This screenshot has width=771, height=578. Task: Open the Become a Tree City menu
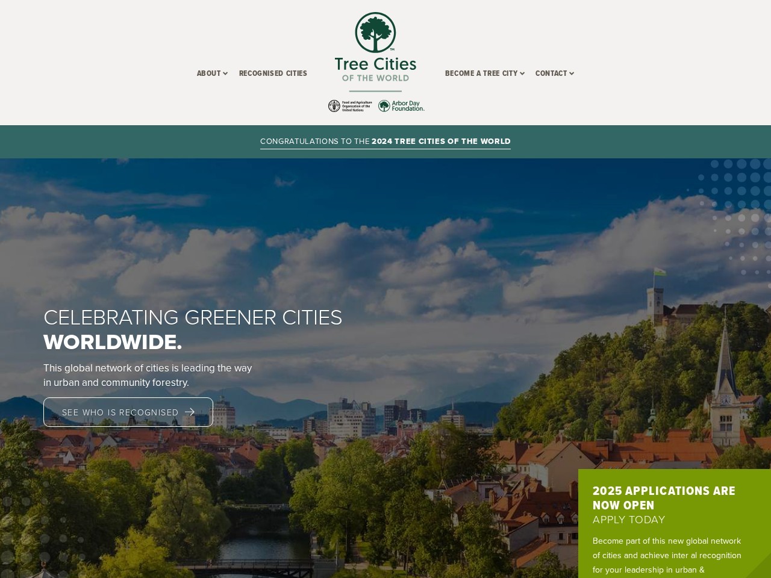point(481,73)
